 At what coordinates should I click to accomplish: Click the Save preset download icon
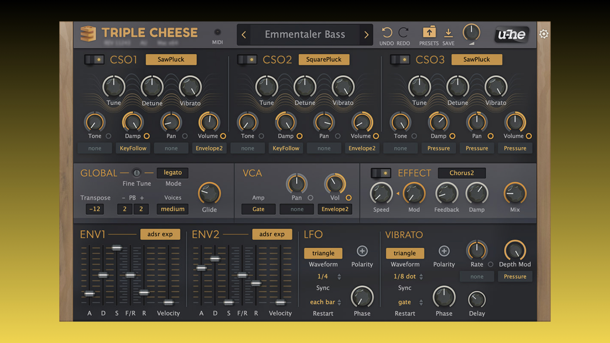pos(448,33)
